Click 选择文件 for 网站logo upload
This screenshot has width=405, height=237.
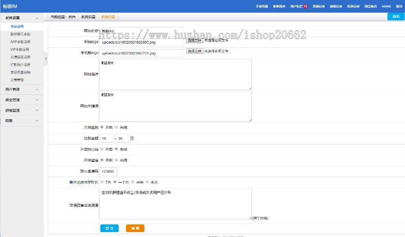pos(194,40)
